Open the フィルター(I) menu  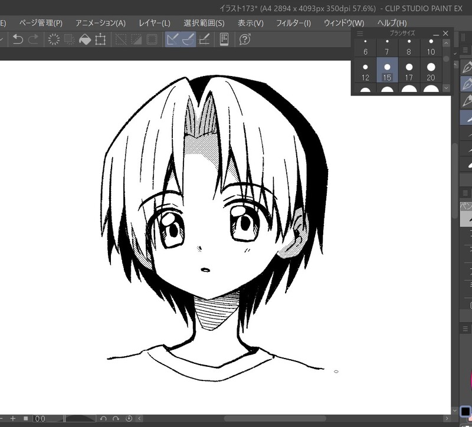(293, 23)
